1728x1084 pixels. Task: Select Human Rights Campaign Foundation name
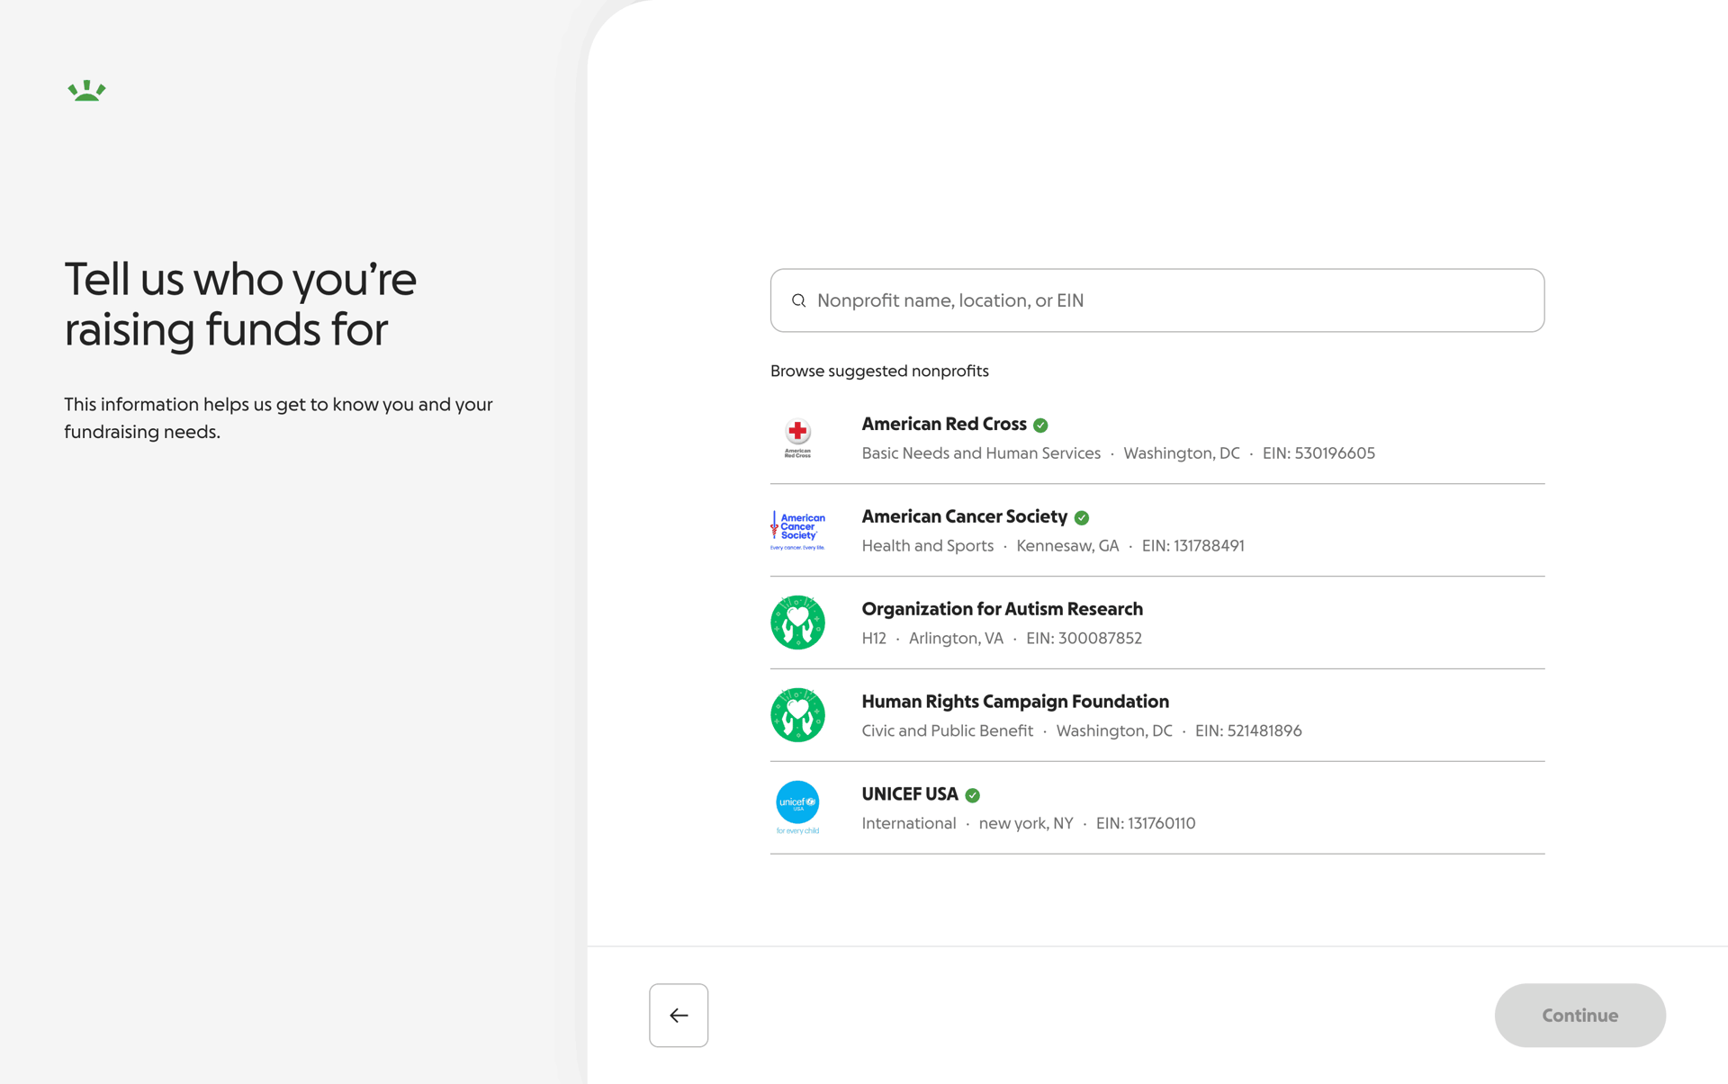click(1015, 702)
